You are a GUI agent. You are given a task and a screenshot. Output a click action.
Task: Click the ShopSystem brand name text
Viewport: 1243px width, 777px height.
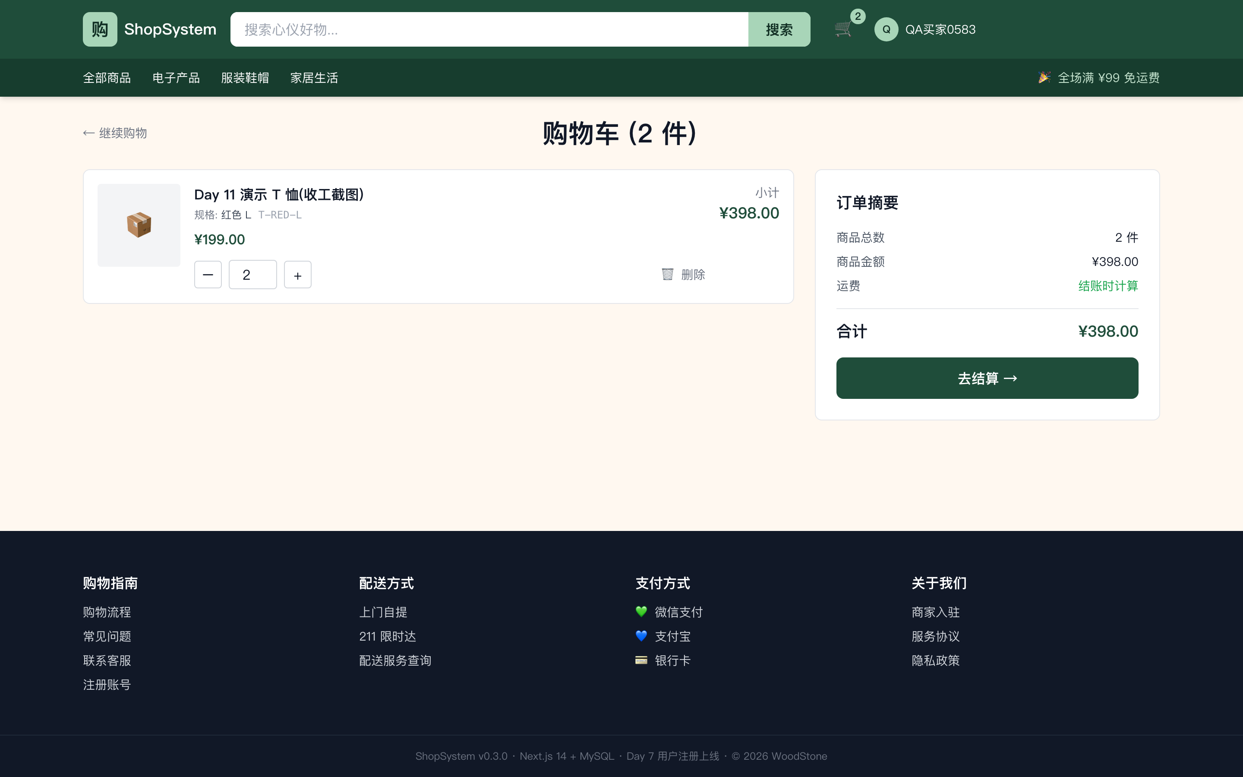pyautogui.click(x=170, y=29)
